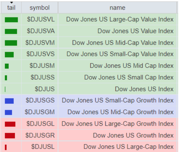The height and width of the screenshot is (152, 179).
Task: Select the $DJUSVS symbol cell
Action: point(40,54)
